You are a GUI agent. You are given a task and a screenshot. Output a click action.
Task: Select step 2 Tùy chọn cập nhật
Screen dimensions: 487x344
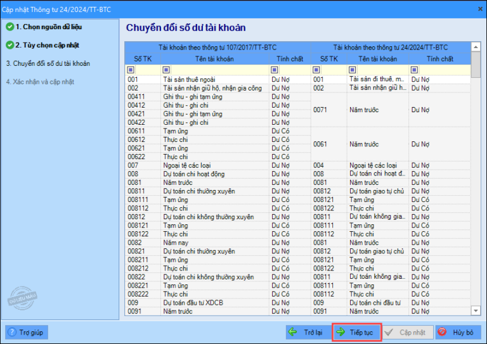coord(47,46)
